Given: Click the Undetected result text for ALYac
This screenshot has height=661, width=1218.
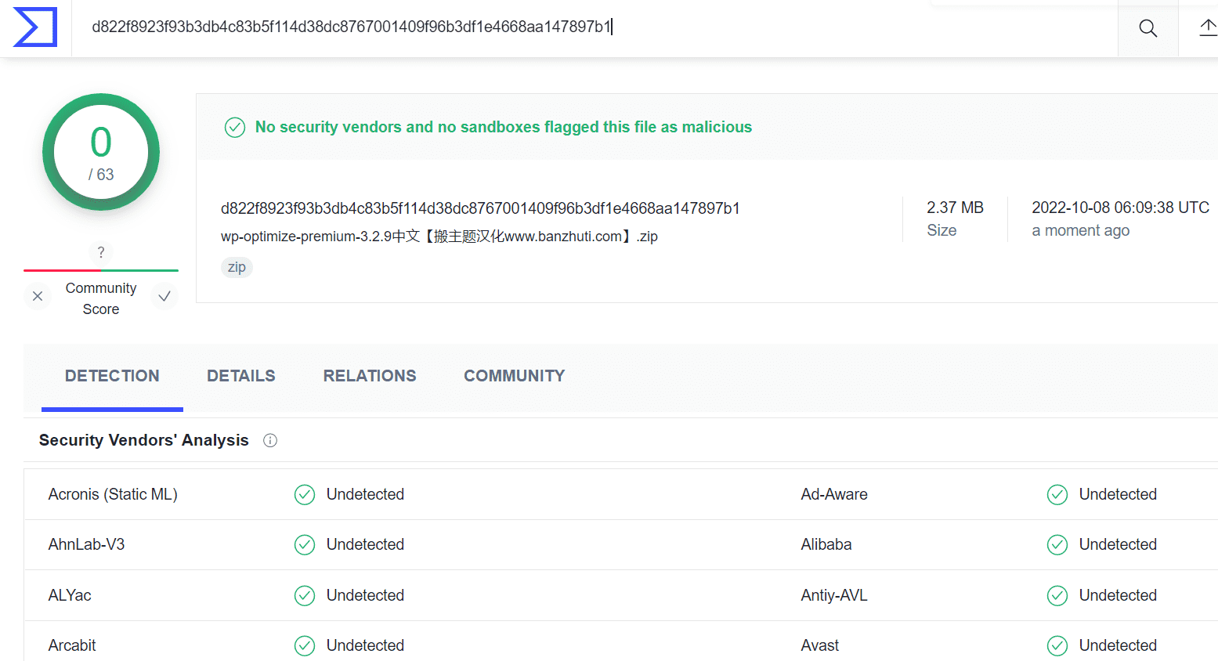Looking at the screenshot, I should [365, 595].
